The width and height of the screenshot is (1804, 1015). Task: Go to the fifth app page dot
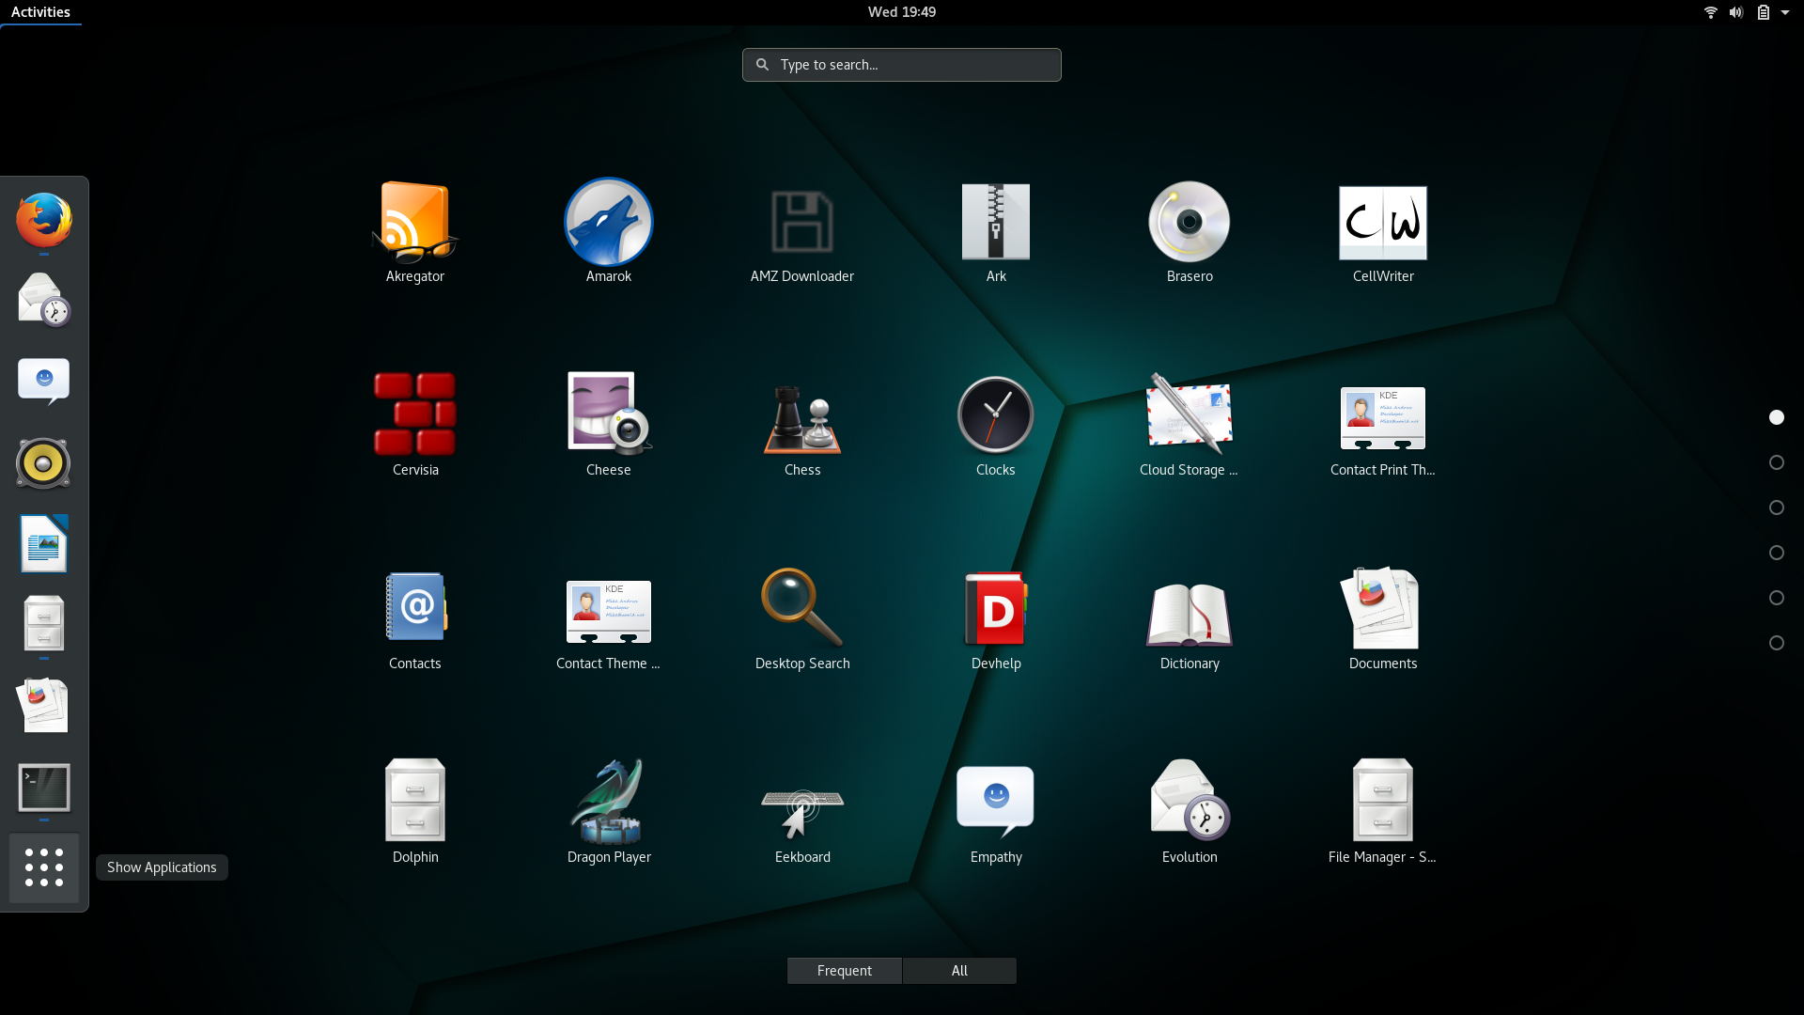(1777, 598)
